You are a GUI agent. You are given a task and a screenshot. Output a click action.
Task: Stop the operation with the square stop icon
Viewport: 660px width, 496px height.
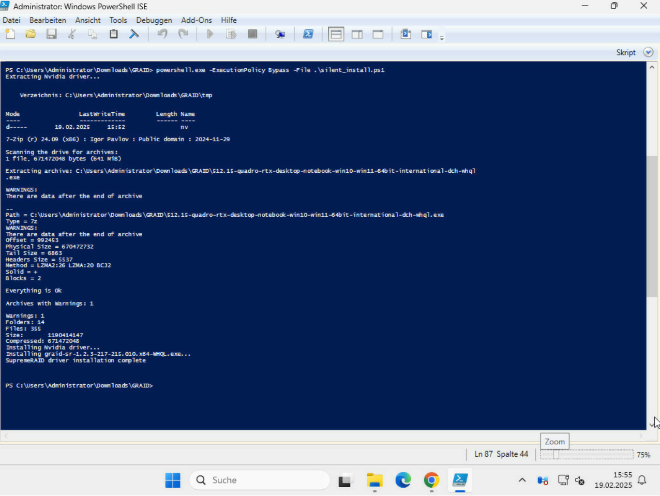pos(252,34)
